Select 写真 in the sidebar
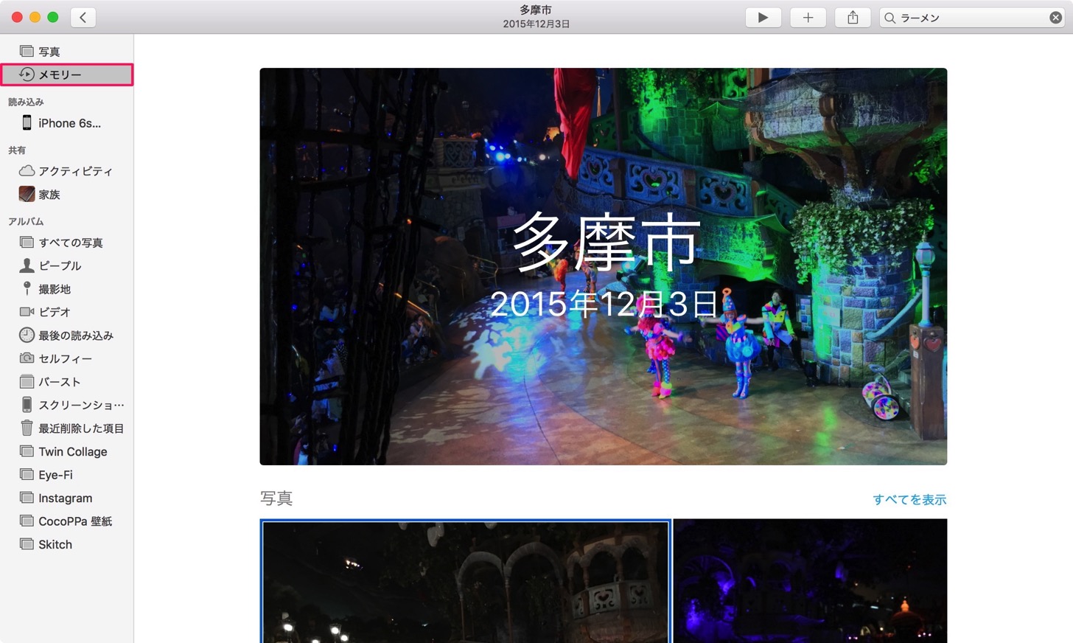The image size is (1073, 643). 66,52
